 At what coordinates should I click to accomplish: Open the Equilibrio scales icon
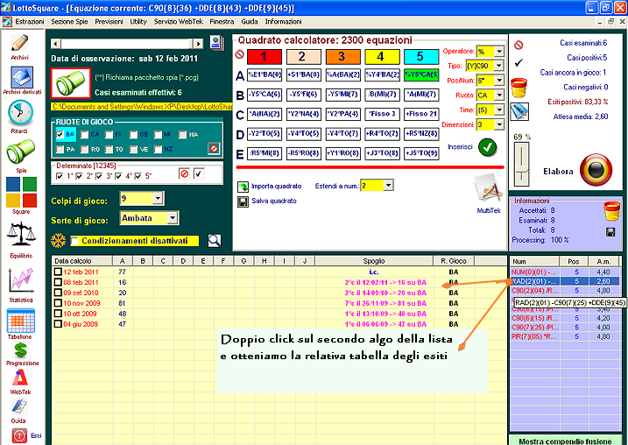21,235
